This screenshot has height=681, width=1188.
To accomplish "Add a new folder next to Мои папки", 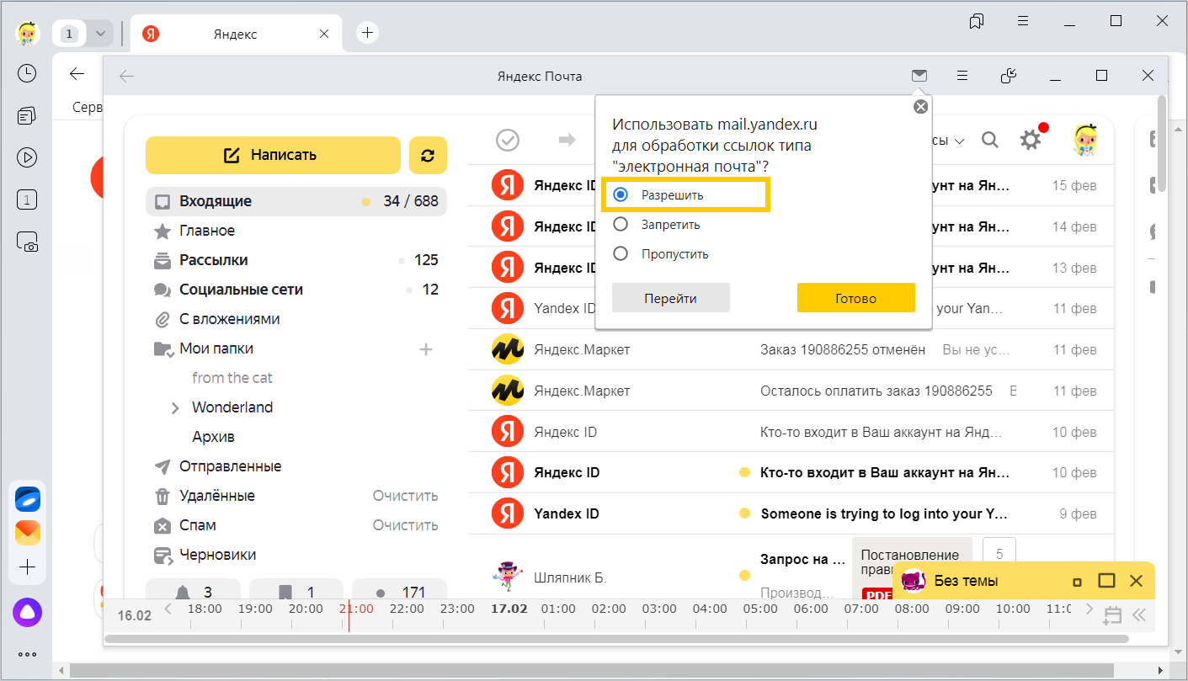I will pyautogui.click(x=426, y=348).
